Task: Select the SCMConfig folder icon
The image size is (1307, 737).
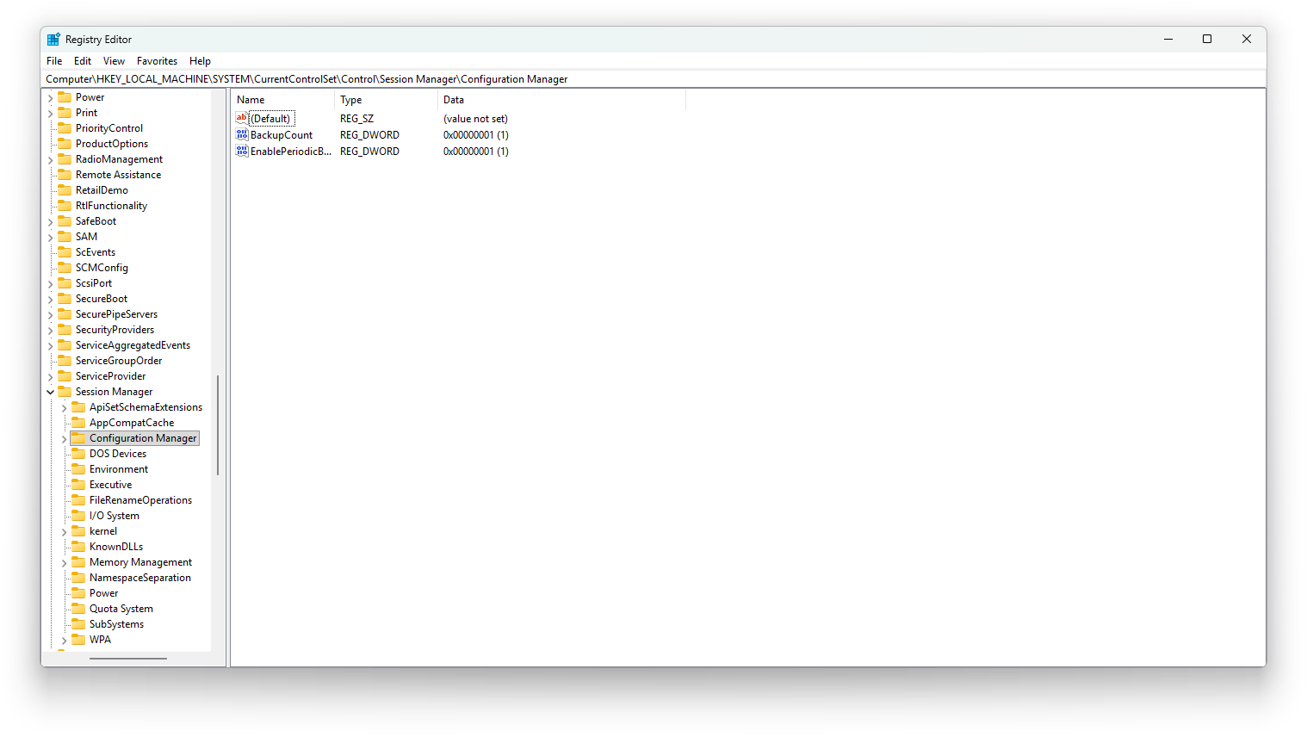Action: (x=65, y=267)
